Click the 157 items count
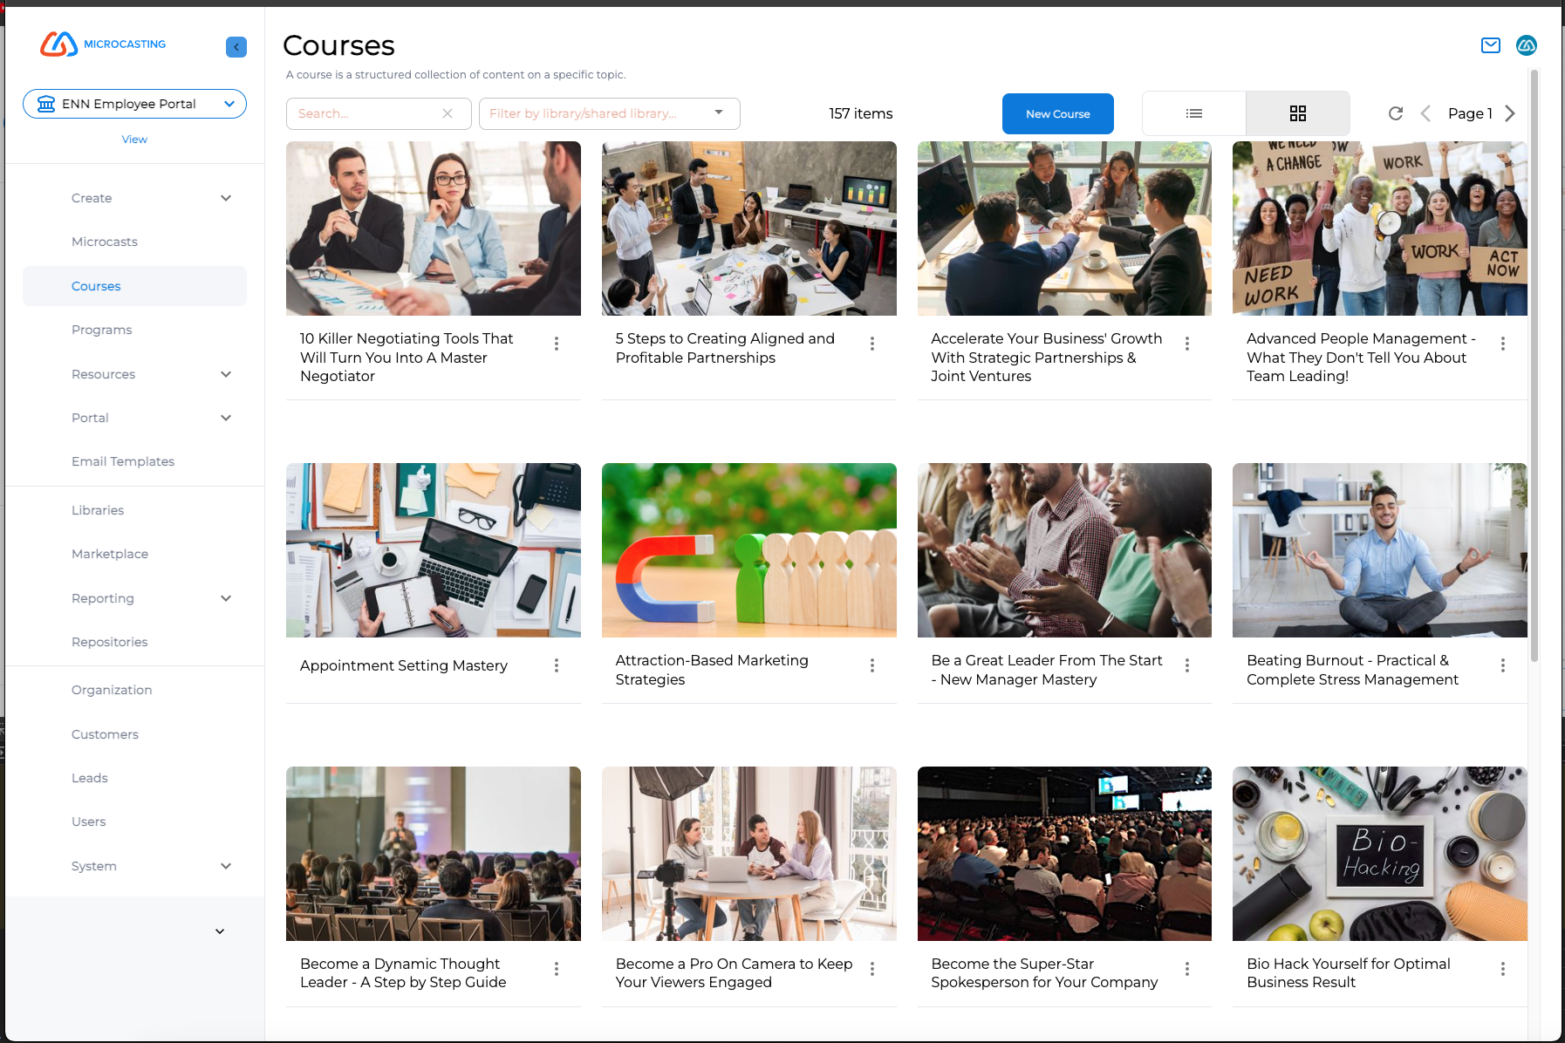1565x1043 pixels. pyautogui.click(x=861, y=113)
